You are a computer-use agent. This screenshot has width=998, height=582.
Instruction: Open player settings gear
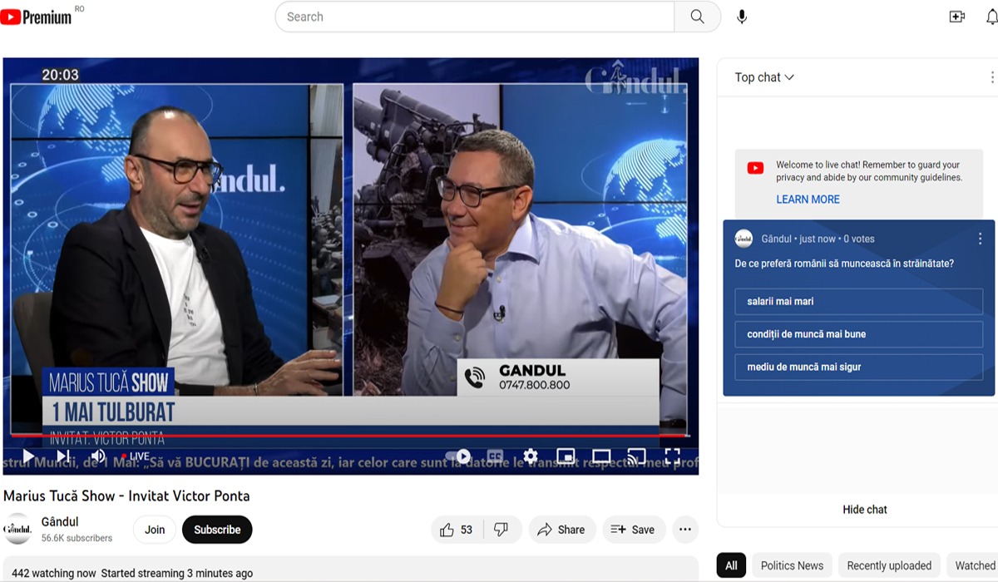(531, 456)
